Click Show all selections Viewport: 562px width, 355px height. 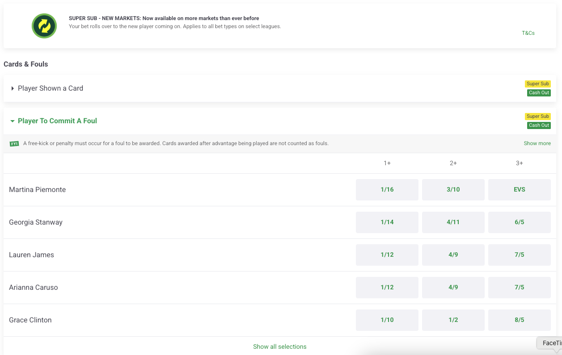point(280,347)
